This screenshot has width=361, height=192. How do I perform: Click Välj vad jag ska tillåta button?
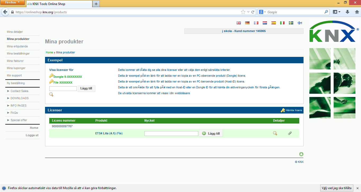pyautogui.click(x=337, y=188)
